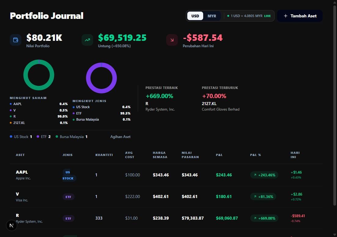The width and height of the screenshot is (337, 237).
Task: Click the $80.21K portfolio value
Action: [x=44, y=38]
